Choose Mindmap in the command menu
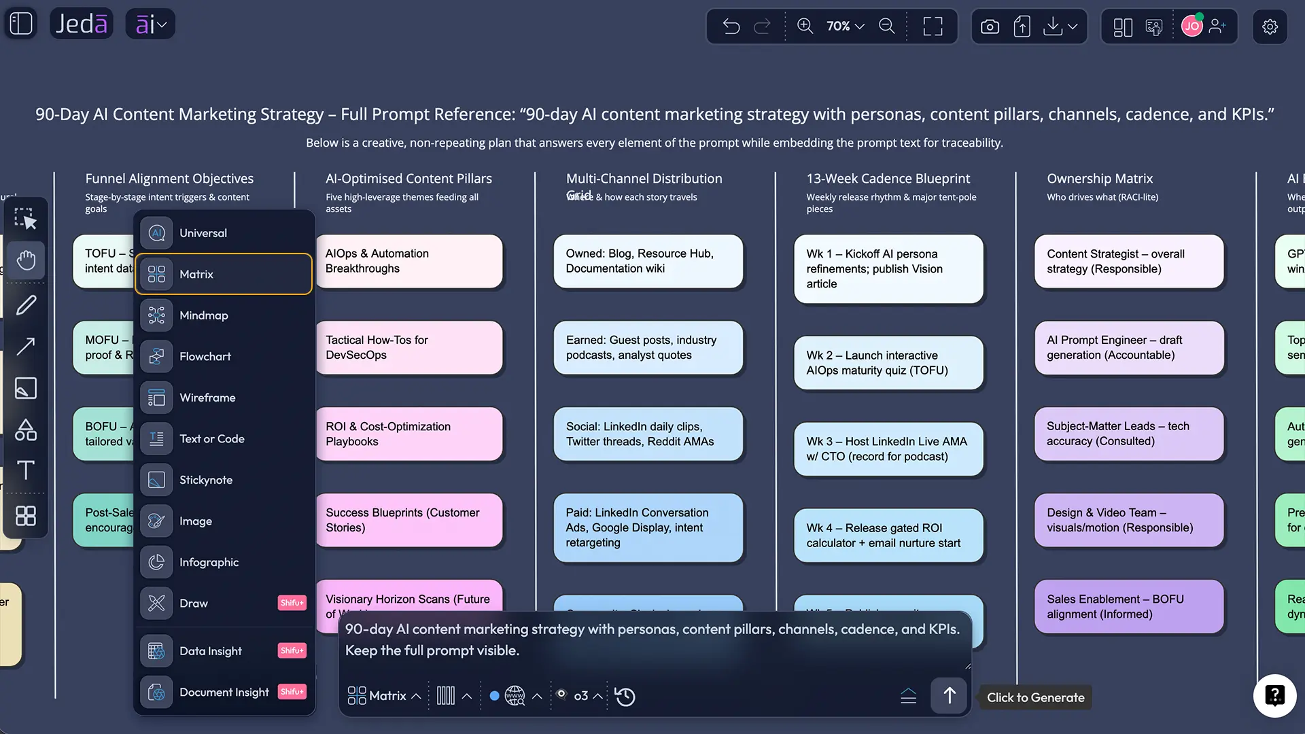Screen dimensions: 1305x734 224,315
